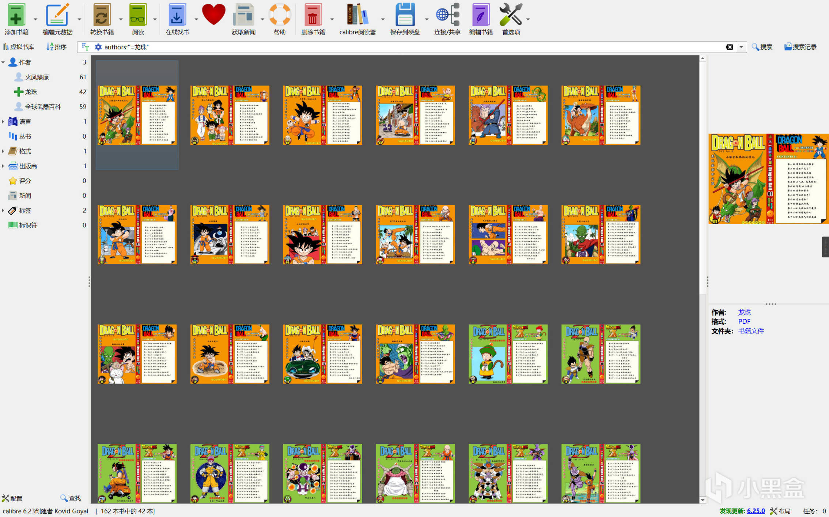829x517 pixels.
Task: Clear the search box with X button
Action: tap(729, 47)
